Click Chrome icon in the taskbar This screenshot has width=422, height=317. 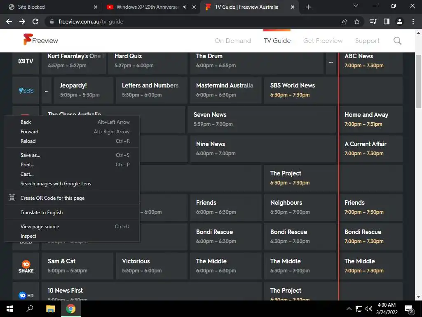click(x=71, y=309)
